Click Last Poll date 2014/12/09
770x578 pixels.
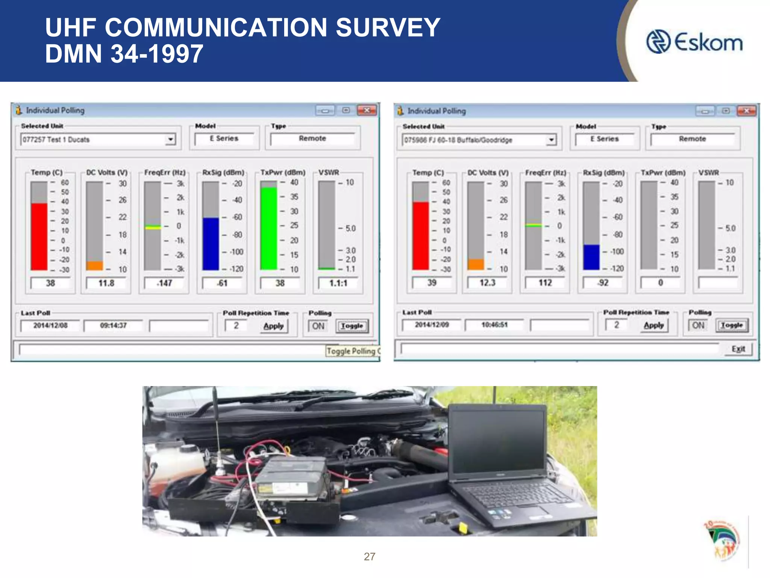pos(432,325)
